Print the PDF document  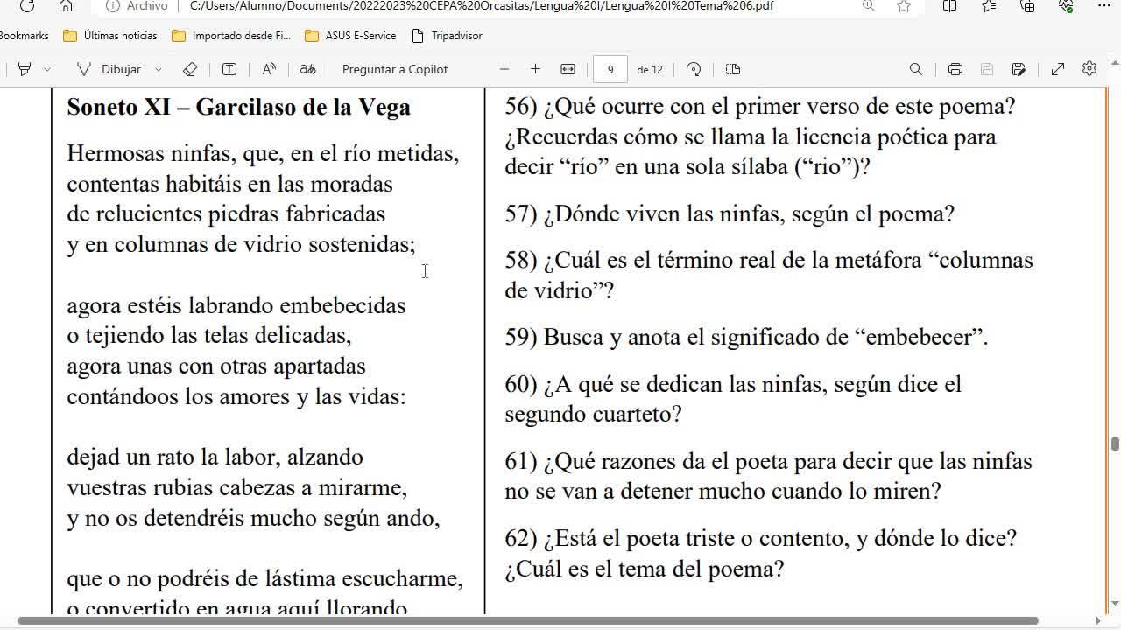click(955, 69)
